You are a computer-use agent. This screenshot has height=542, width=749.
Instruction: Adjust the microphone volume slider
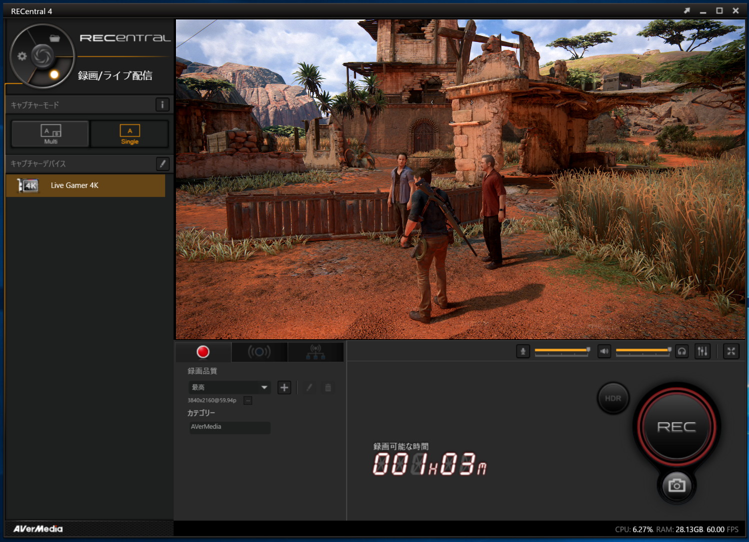pyautogui.click(x=562, y=351)
